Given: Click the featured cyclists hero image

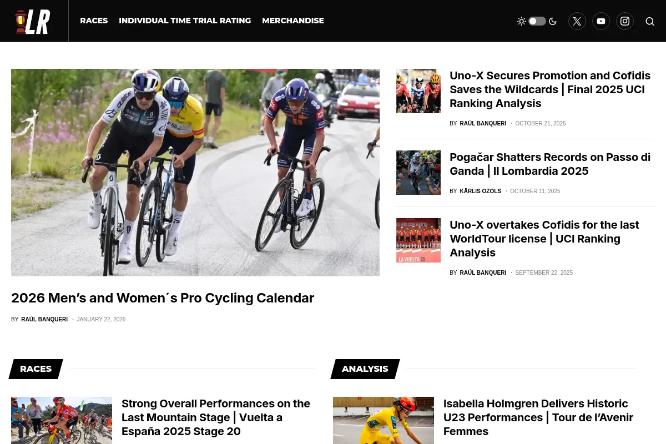Looking at the screenshot, I should (x=195, y=172).
